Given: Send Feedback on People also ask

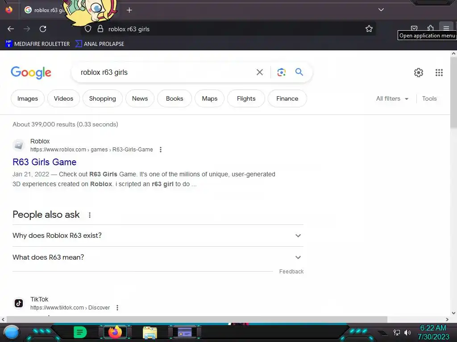Looking at the screenshot, I should point(291,271).
